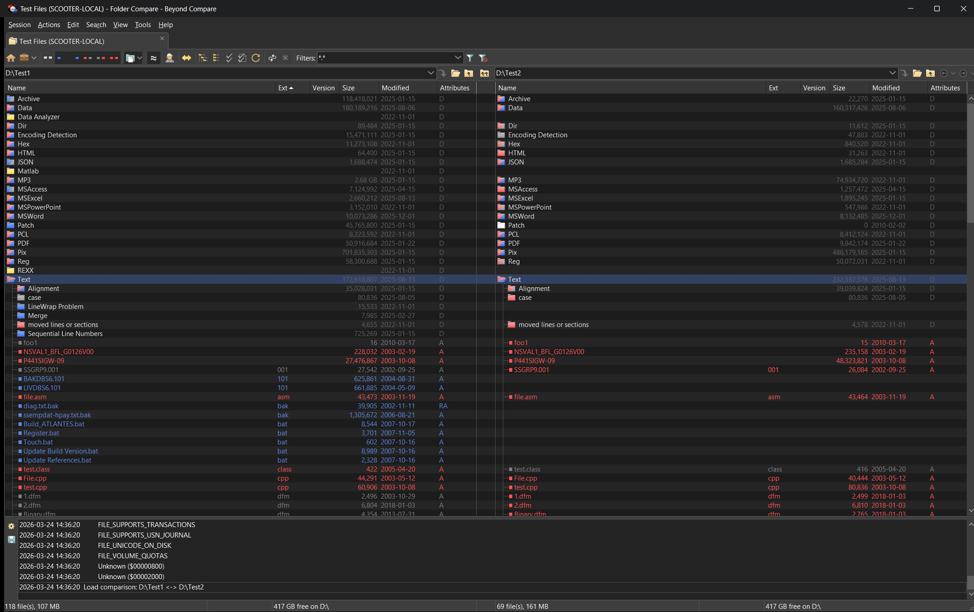Browse for right folder via folder icon
This screenshot has height=612, width=974.
[x=917, y=73]
